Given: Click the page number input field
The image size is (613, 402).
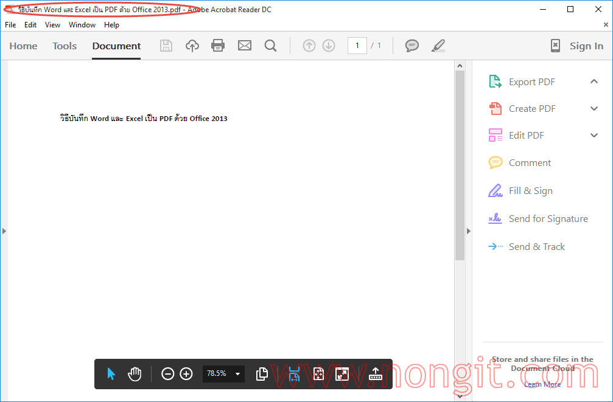Looking at the screenshot, I should coord(357,46).
